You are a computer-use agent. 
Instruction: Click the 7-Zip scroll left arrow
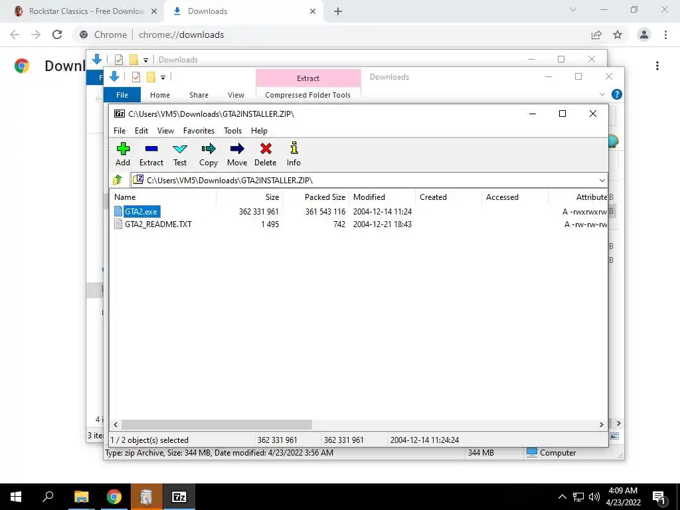116,424
